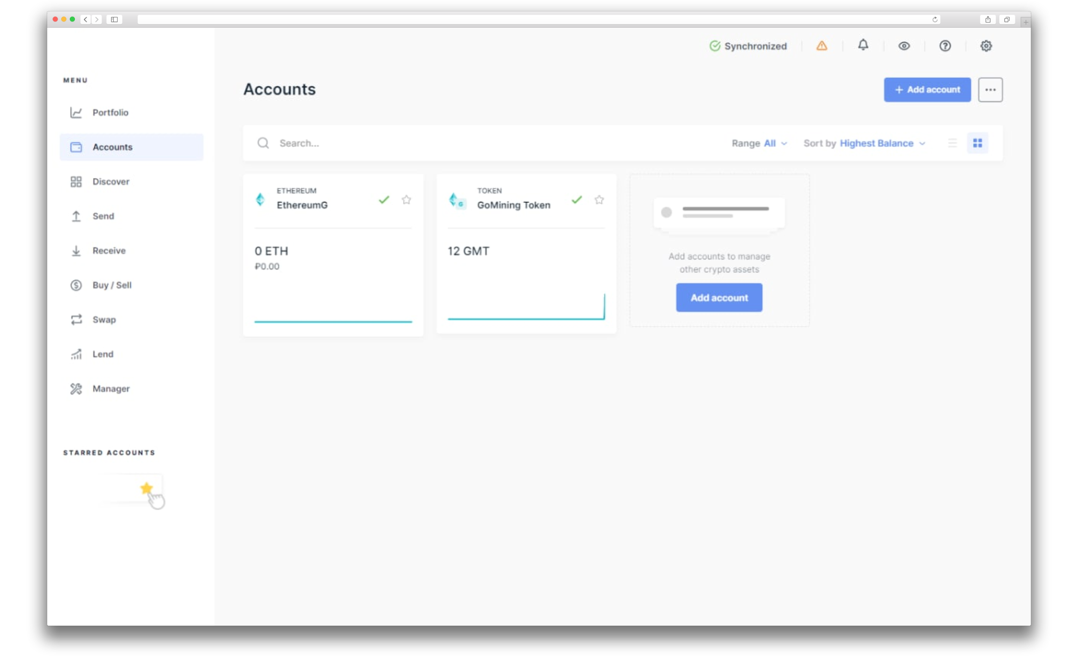
Task: Star the EthereumG account
Action: coord(406,200)
